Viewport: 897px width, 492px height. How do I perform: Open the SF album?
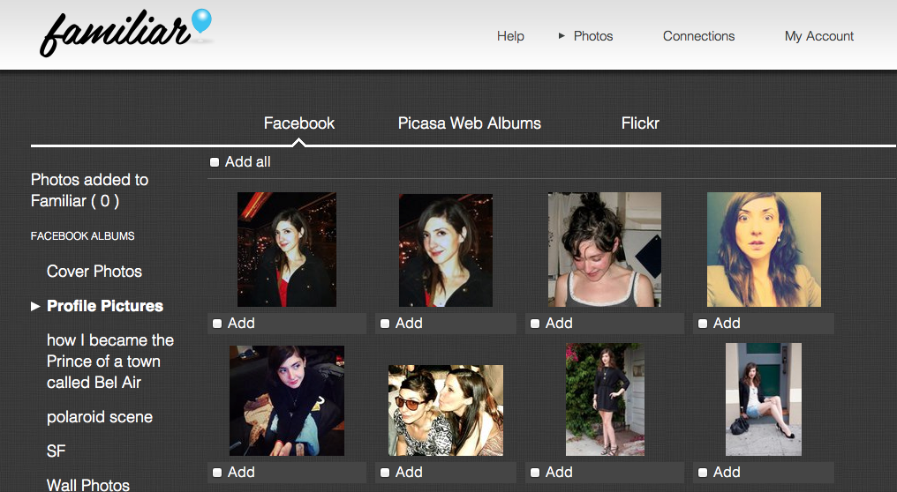(57, 451)
